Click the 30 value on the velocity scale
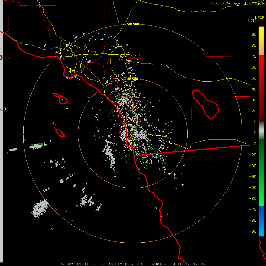Viewport: 266px width, 266px height. tap(254, 100)
